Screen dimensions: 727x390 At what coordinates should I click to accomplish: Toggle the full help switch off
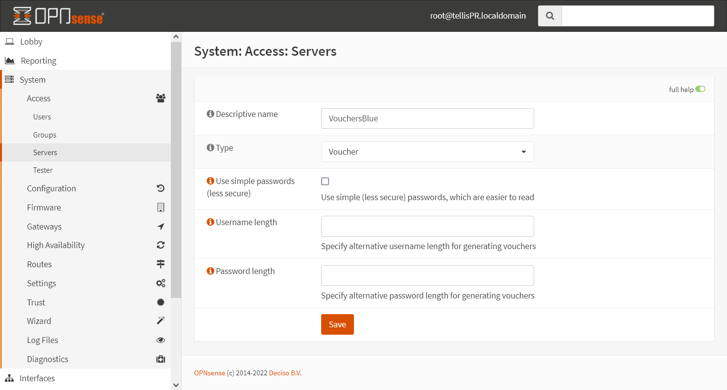pos(701,89)
